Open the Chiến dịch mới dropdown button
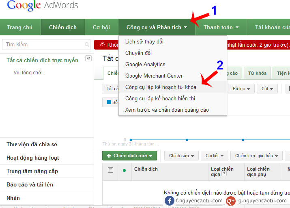The width and height of the screenshot is (290, 208). click(x=129, y=156)
